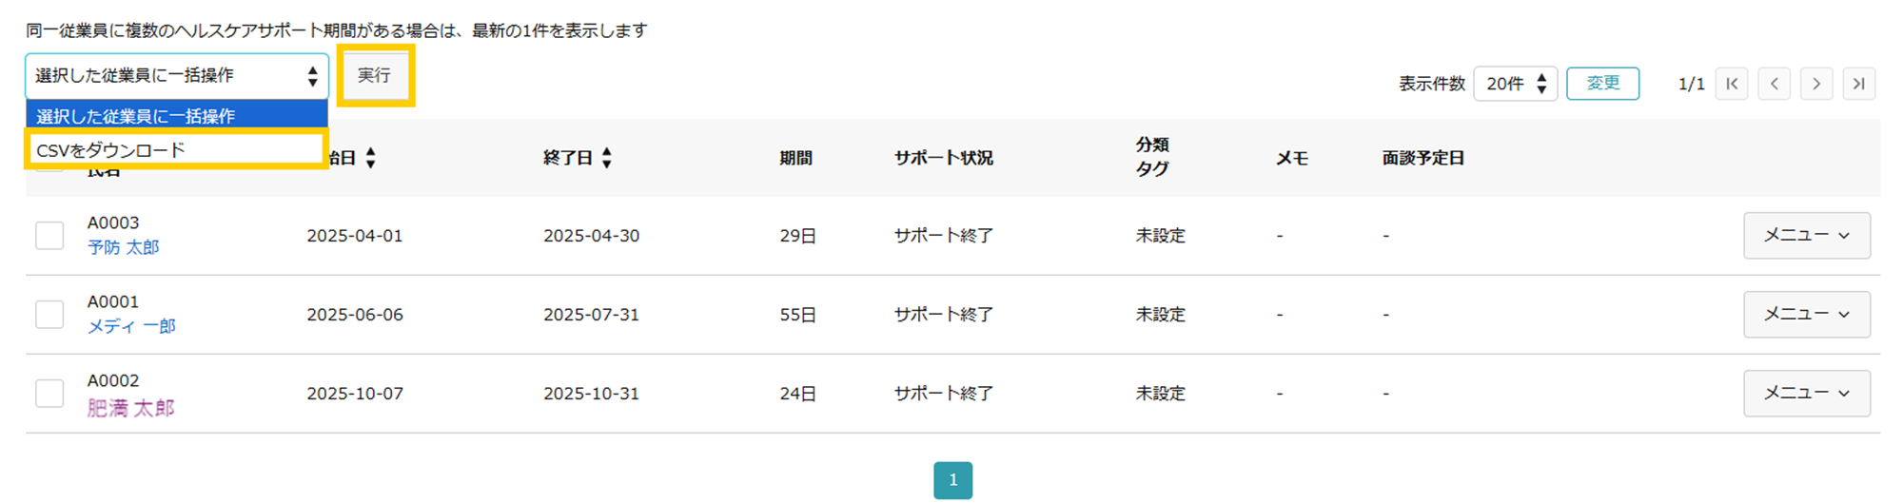Choose CSVをダウンロード option
1903x503 pixels.
click(x=176, y=150)
